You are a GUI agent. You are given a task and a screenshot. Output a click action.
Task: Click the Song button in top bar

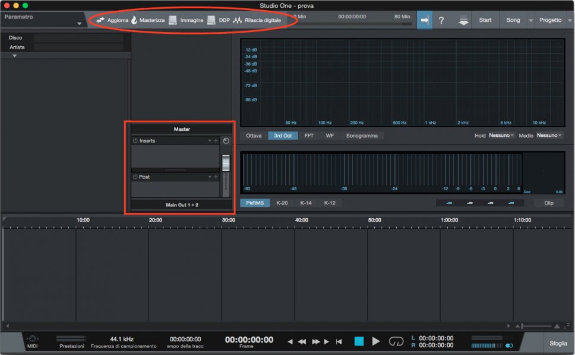coord(513,20)
